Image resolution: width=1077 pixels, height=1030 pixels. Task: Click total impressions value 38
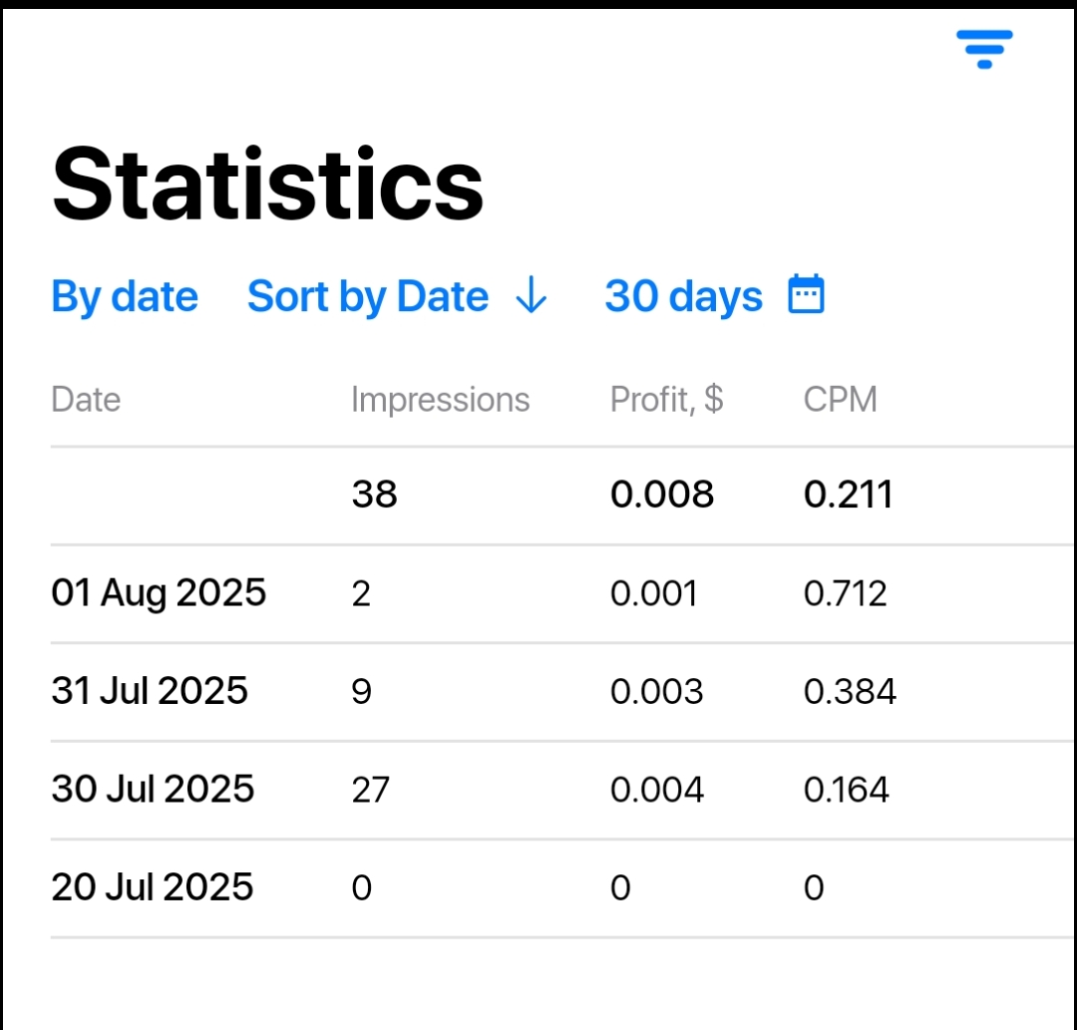[x=374, y=495]
